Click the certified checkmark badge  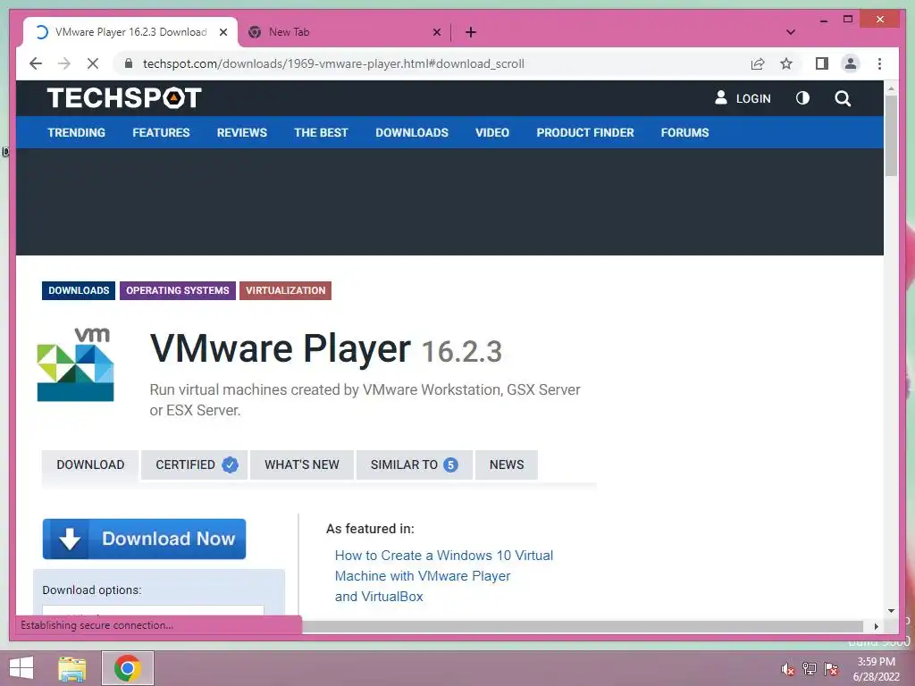tap(230, 464)
